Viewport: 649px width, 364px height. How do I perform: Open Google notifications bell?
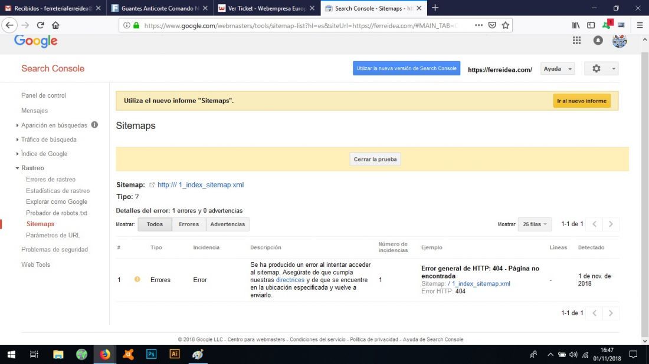click(598, 41)
